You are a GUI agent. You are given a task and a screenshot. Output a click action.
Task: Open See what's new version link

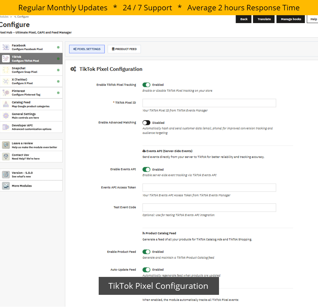pyautogui.click(x=31, y=174)
